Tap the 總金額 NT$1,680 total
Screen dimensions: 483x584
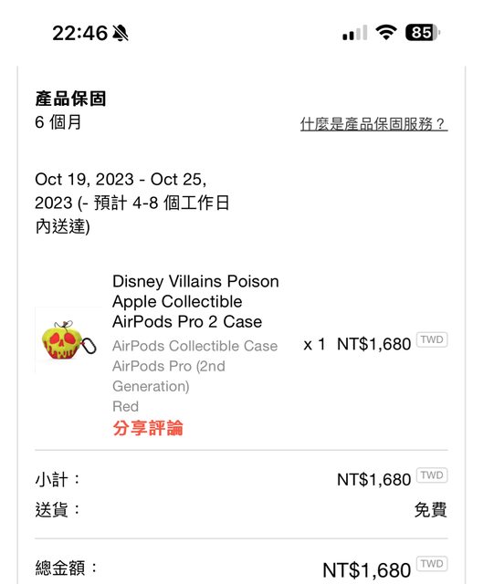pyautogui.click(x=367, y=570)
